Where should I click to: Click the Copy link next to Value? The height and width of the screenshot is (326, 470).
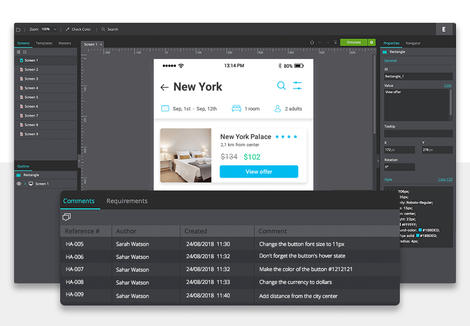tap(448, 85)
